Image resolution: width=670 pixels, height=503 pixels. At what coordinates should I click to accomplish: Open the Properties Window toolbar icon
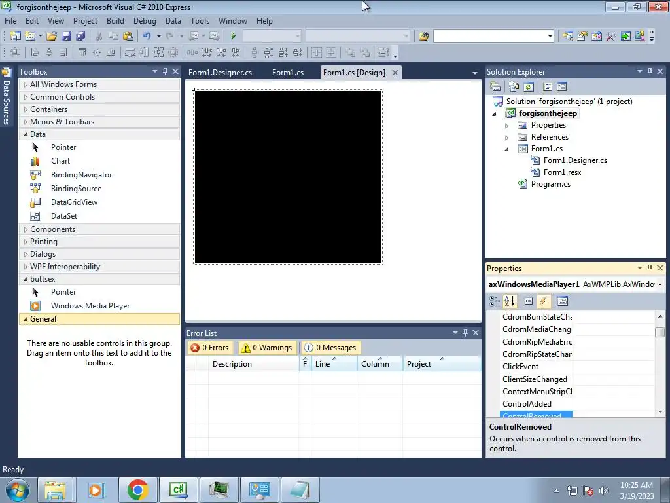[x=582, y=36]
